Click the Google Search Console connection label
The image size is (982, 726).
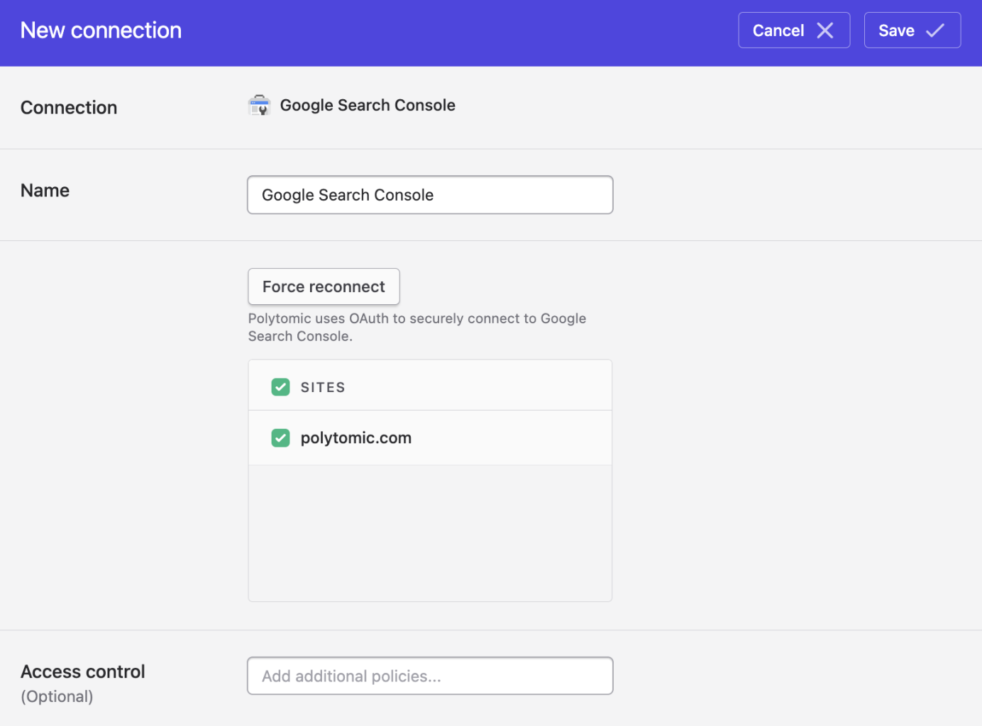368,105
